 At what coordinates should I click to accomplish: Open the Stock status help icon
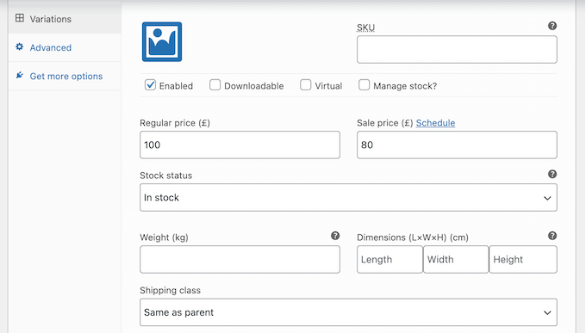click(552, 174)
